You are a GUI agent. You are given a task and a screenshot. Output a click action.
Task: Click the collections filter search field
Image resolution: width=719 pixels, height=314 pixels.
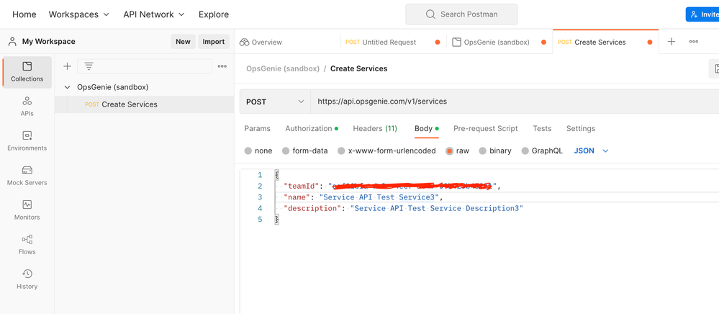point(145,66)
